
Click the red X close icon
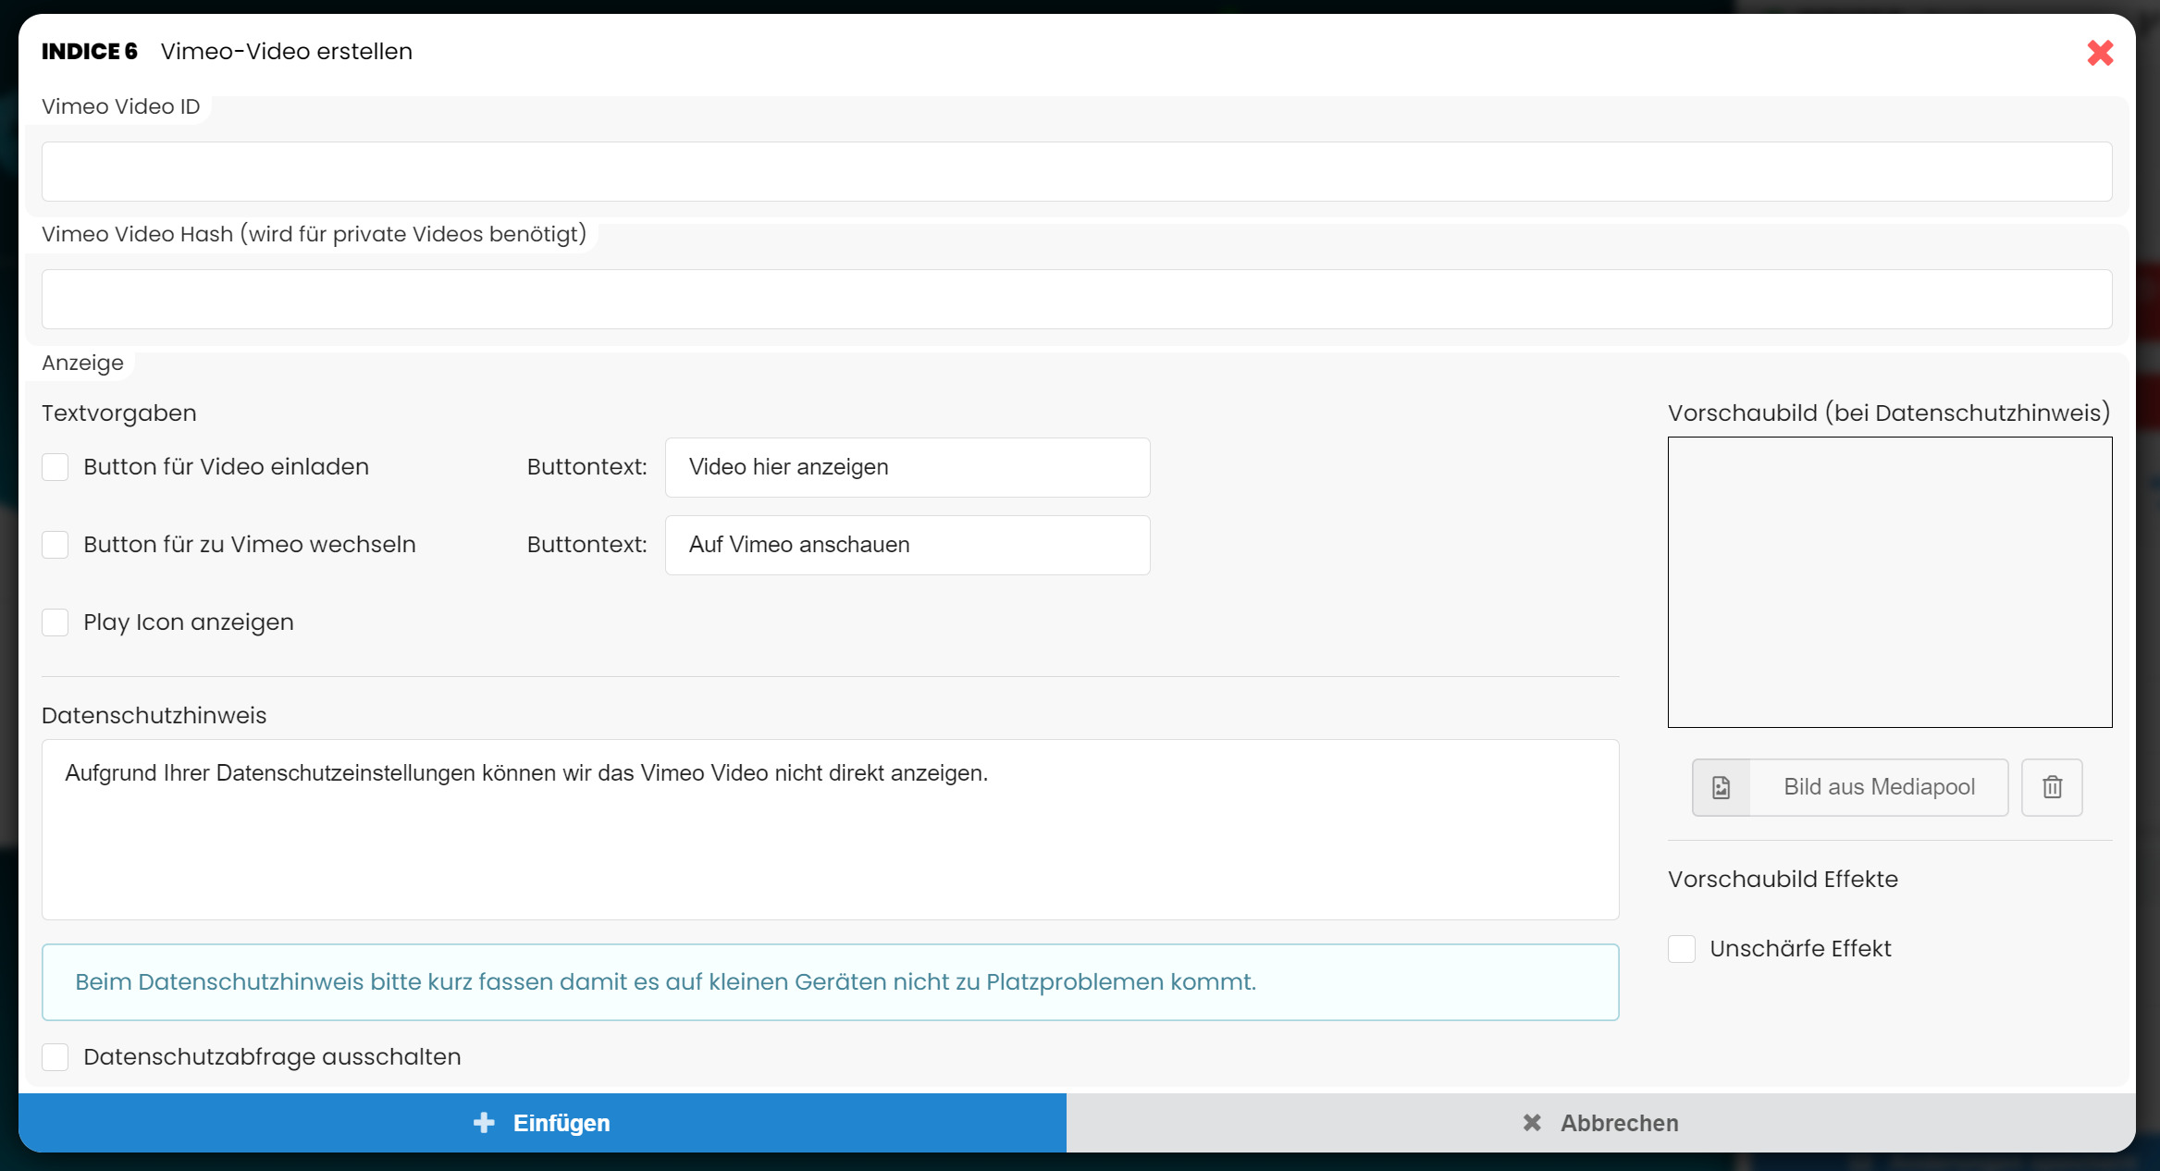click(2100, 53)
